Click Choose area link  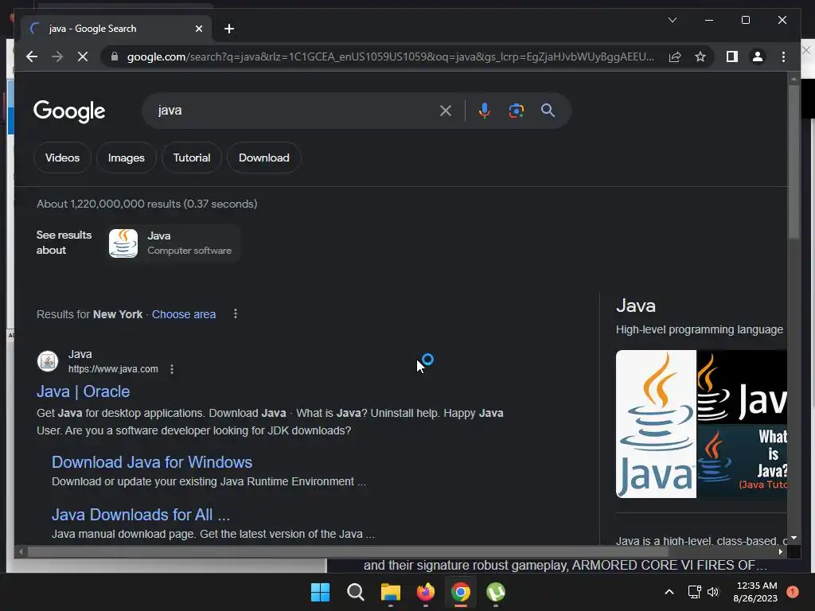pos(184,314)
